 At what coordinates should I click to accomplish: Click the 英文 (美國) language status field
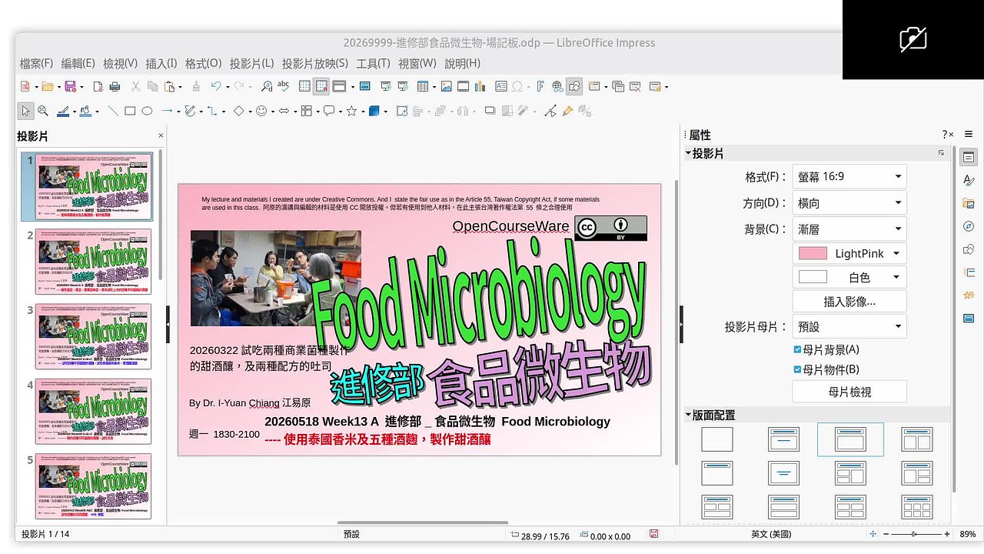(x=771, y=534)
